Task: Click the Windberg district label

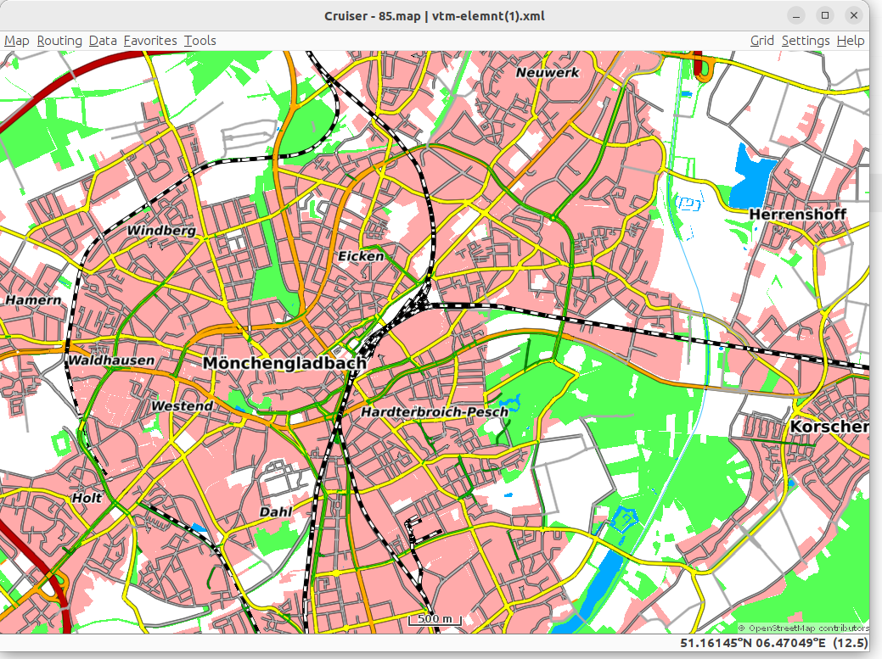Action: click(161, 231)
